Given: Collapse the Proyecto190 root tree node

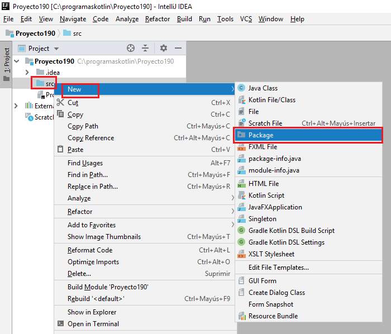Looking at the screenshot, I should tap(17, 61).
